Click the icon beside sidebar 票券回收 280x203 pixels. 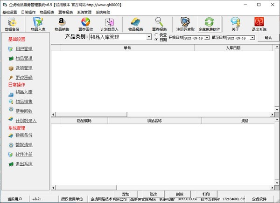(11, 109)
